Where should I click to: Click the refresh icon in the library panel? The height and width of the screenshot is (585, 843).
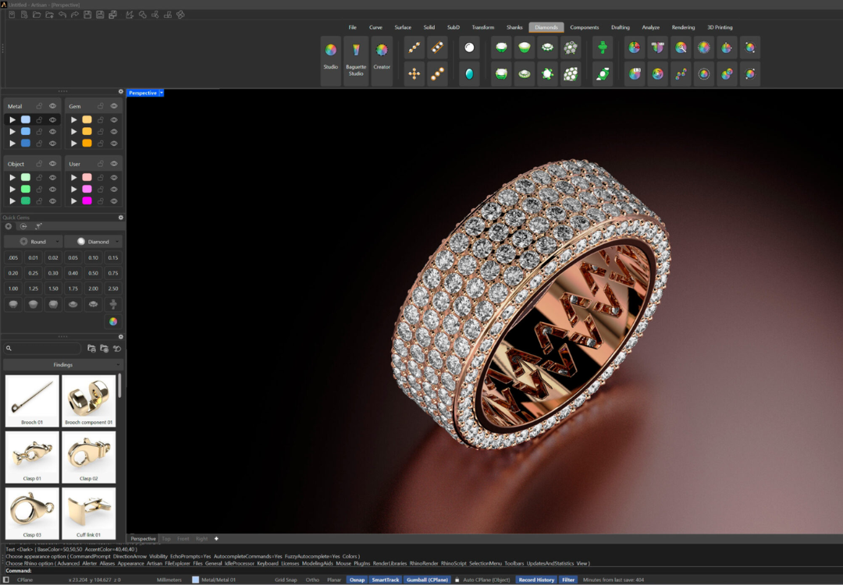[x=117, y=349]
